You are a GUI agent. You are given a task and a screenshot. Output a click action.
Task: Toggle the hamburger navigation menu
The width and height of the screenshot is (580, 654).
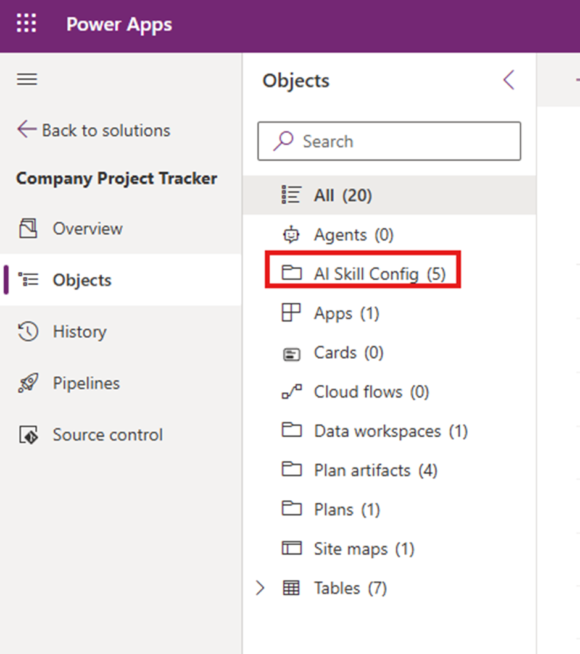point(27,79)
